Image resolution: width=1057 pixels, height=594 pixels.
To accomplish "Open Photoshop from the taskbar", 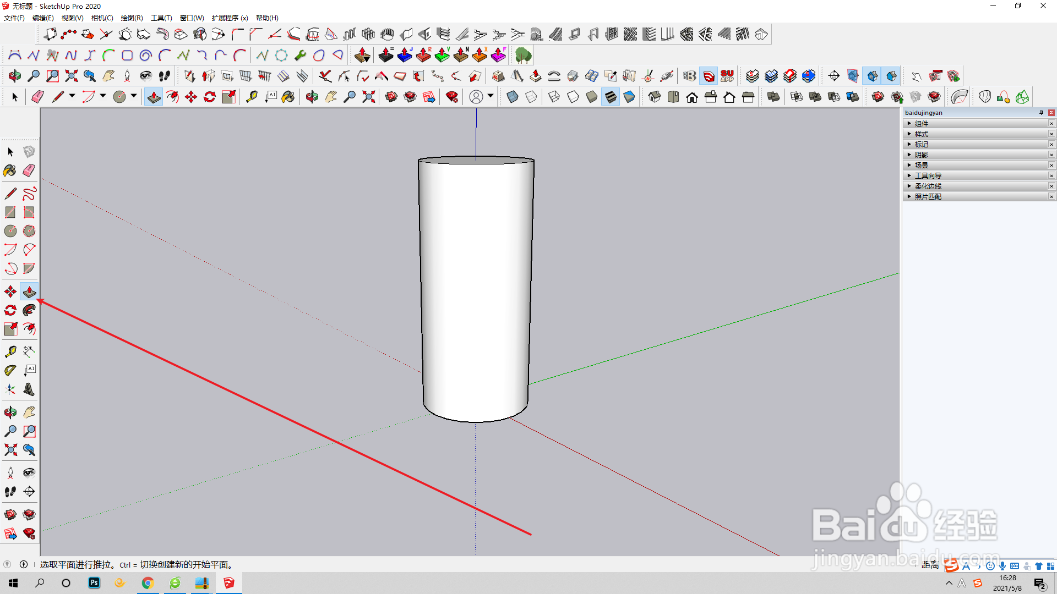I will coord(94,583).
